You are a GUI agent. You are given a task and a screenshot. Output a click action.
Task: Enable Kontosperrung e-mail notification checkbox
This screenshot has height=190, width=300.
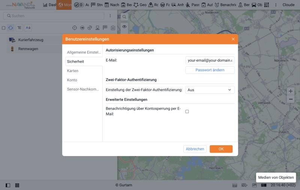pos(187,111)
